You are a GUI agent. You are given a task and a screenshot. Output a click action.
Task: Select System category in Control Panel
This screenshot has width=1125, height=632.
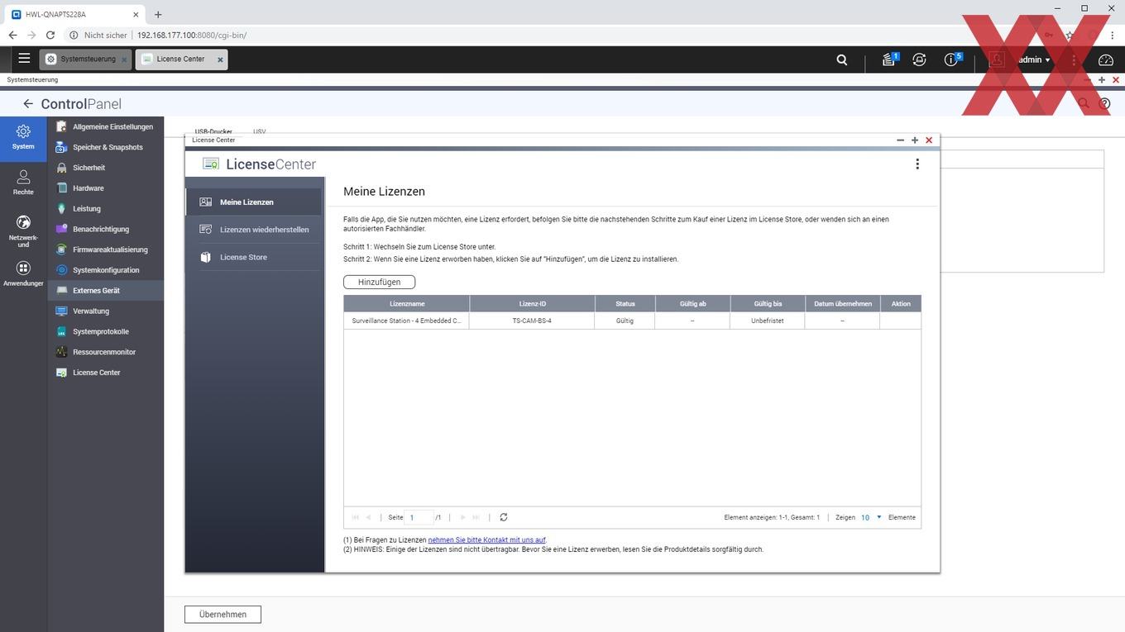(23, 137)
